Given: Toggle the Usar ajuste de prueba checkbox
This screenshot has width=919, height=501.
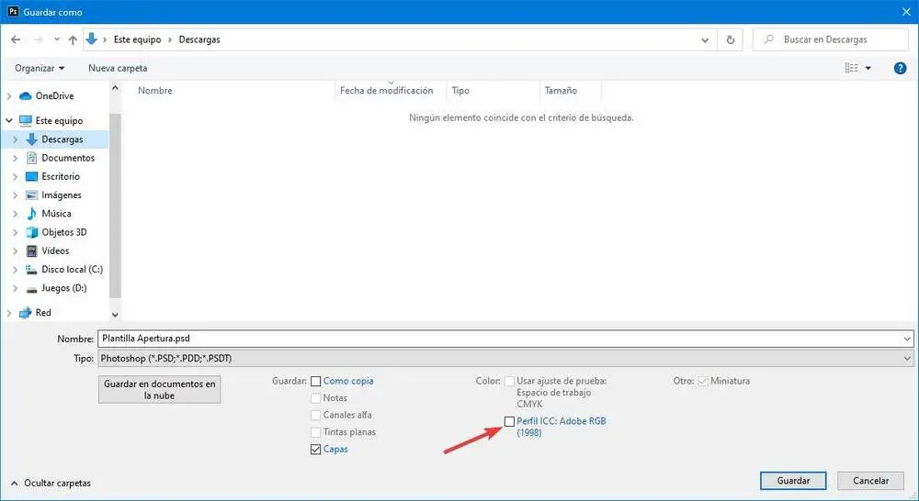Looking at the screenshot, I should [x=509, y=382].
